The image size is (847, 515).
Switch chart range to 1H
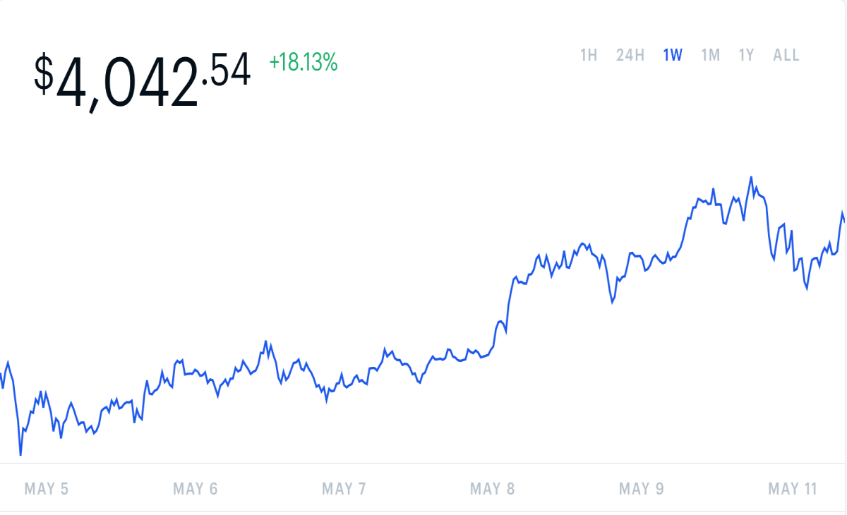(589, 55)
